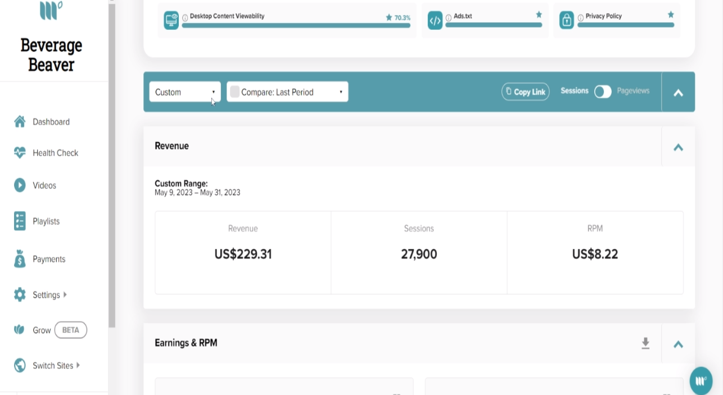Viewport: 723px width, 395px height.
Task: Click the Payments money bag icon
Action: [20, 258]
